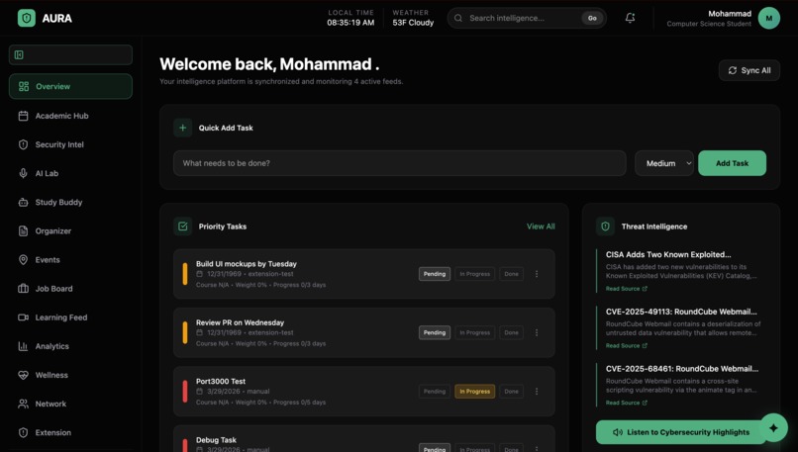Mark Build UI mockups task as Done

pyautogui.click(x=512, y=274)
